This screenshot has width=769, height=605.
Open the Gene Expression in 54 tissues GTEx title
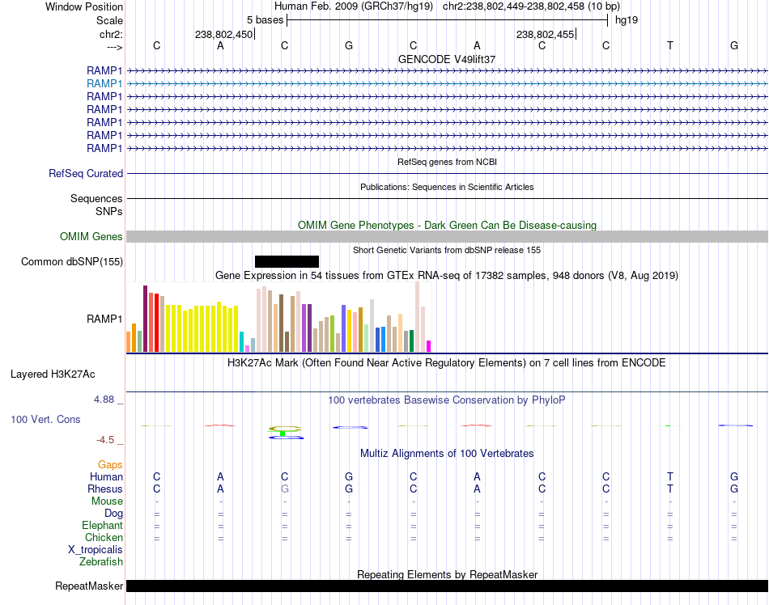[x=447, y=275]
